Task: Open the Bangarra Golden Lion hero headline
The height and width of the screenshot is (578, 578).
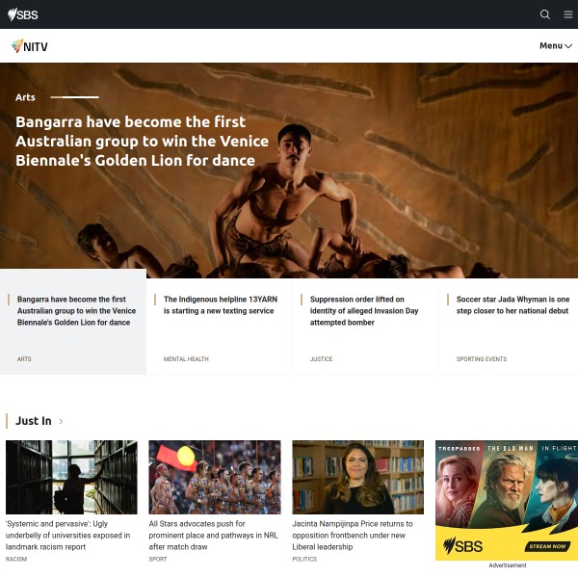Action: (x=142, y=142)
